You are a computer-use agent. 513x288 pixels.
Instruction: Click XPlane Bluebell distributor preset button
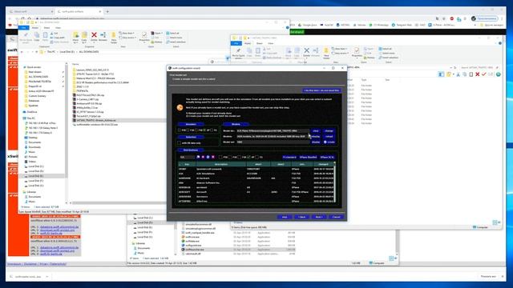point(308,157)
